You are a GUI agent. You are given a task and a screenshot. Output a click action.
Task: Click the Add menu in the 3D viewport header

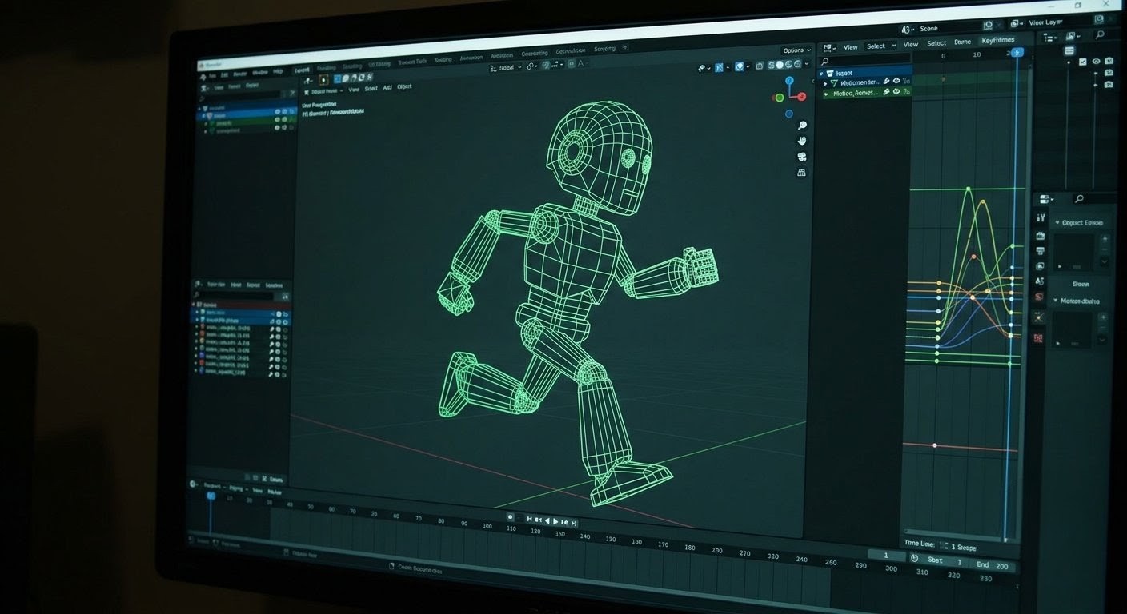pyautogui.click(x=387, y=87)
